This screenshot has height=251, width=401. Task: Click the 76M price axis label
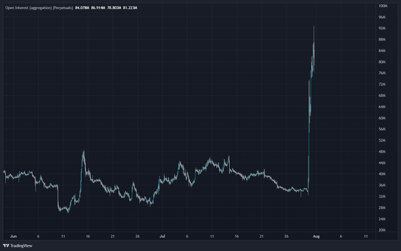[382, 73]
